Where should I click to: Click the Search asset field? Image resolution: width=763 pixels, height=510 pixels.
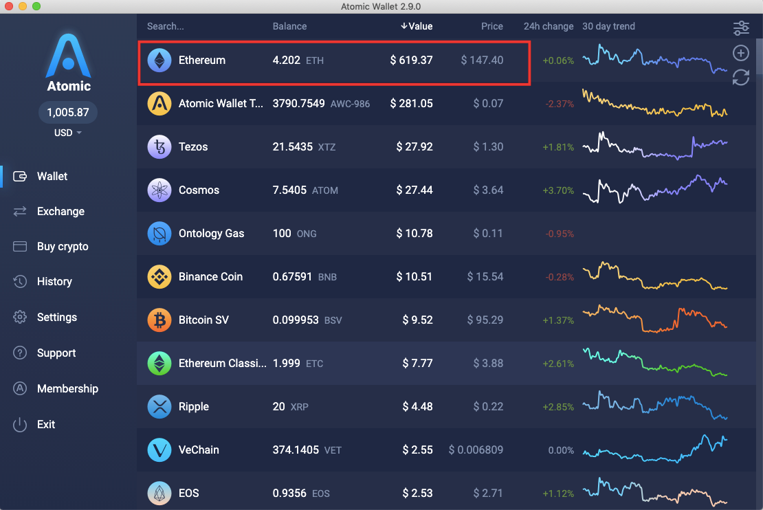tap(166, 26)
